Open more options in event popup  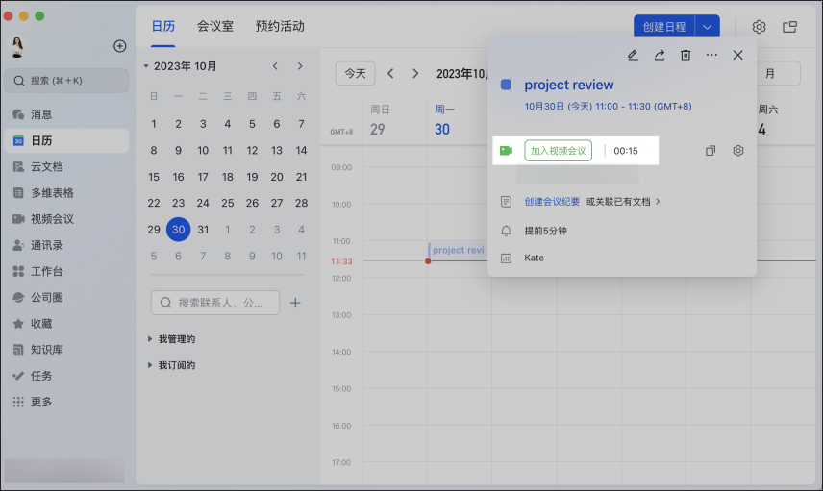point(711,55)
